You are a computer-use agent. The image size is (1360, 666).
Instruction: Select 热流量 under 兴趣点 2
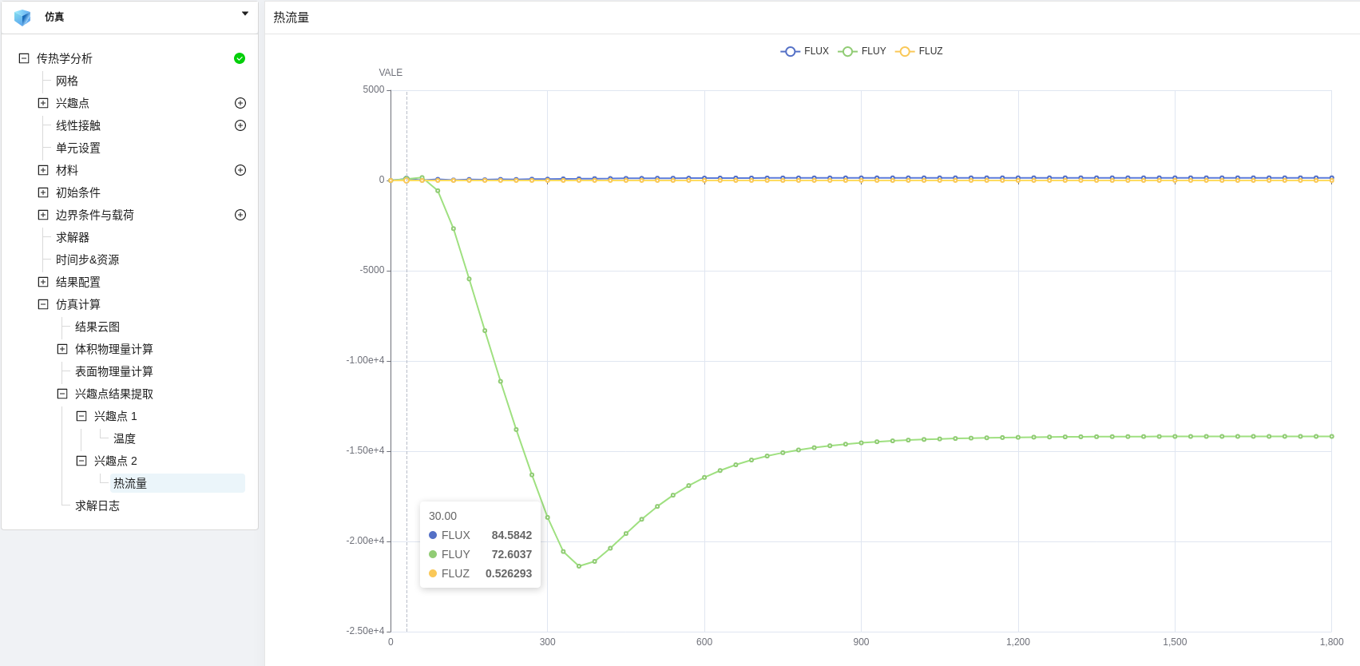130,483
